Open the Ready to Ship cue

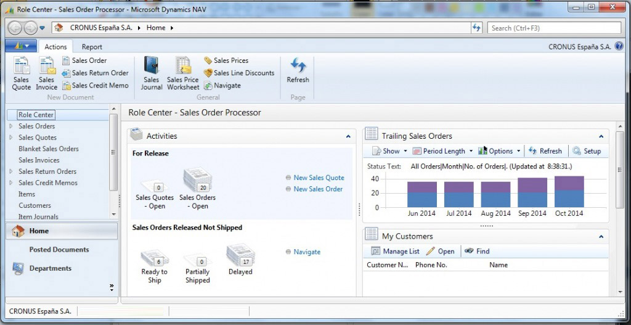(154, 266)
